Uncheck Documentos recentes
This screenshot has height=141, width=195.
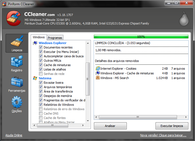41,47
